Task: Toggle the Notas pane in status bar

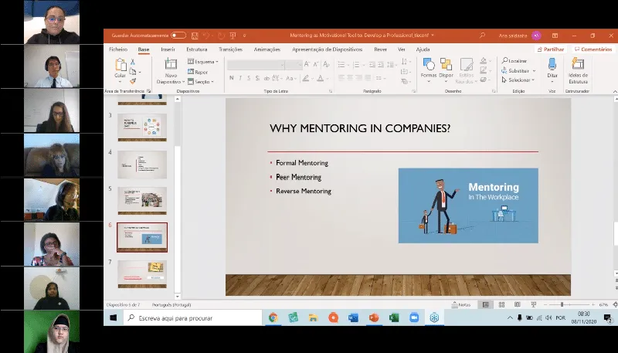Action: (x=461, y=304)
